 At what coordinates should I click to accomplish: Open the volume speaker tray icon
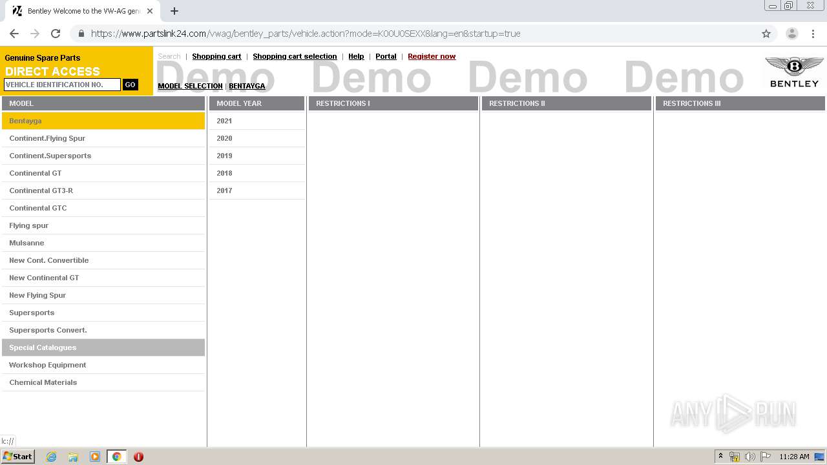pos(750,457)
